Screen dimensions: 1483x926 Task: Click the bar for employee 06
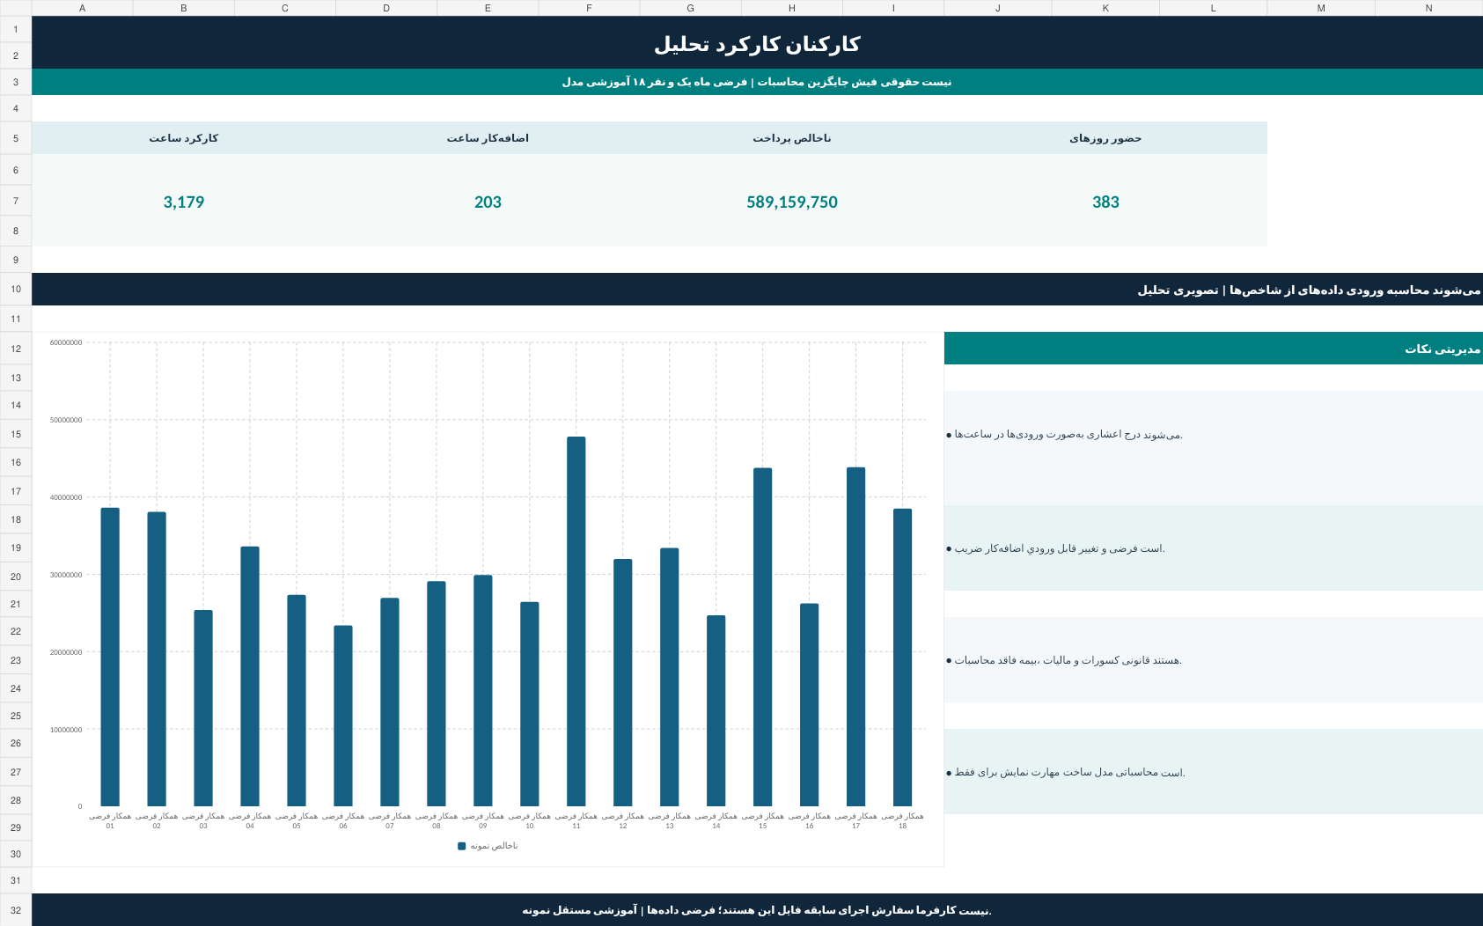343,716
